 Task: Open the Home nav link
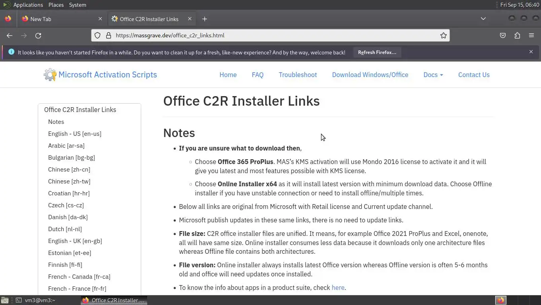pyautogui.click(x=228, y=75)
